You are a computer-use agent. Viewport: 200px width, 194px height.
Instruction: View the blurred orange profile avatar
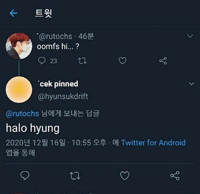19,89
